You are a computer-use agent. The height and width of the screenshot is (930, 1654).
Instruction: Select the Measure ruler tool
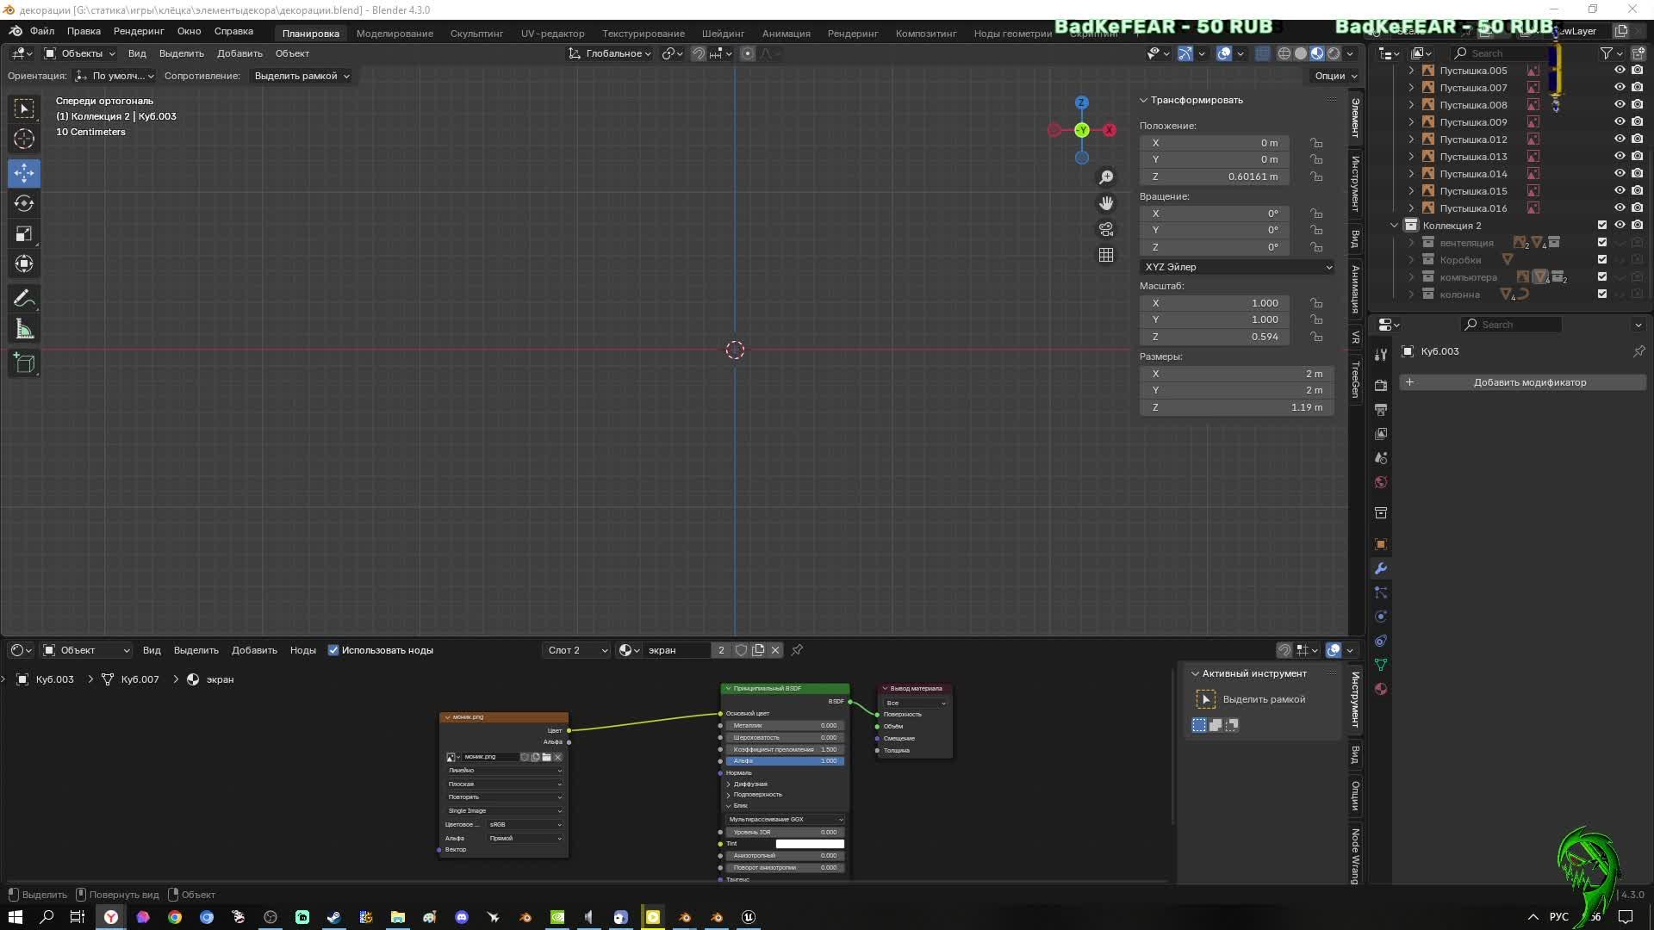[24, 330]
